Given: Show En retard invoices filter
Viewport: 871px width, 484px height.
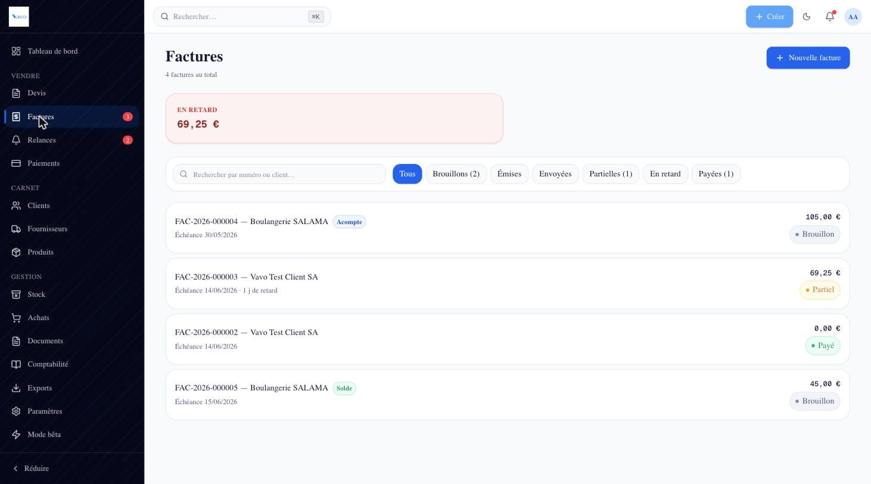Looking at the screenshot, I should point(665,174).
